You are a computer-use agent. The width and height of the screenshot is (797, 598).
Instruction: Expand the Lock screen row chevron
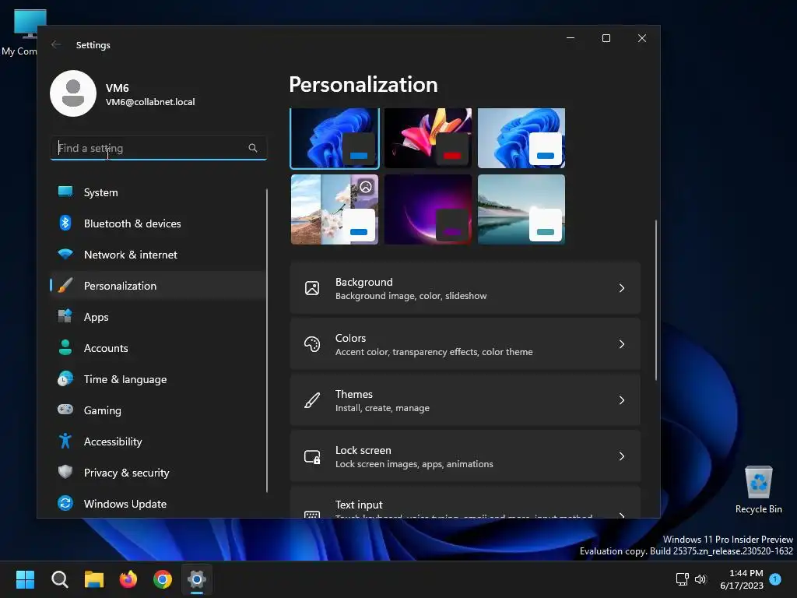click(x=622, y=456)
